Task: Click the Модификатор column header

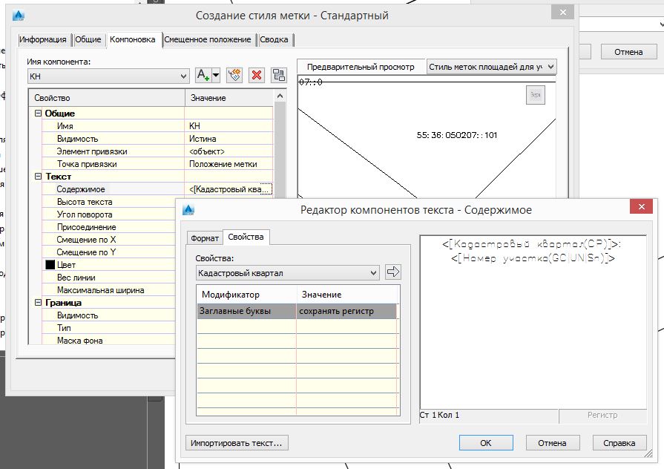Action: (x=247, y=295)
